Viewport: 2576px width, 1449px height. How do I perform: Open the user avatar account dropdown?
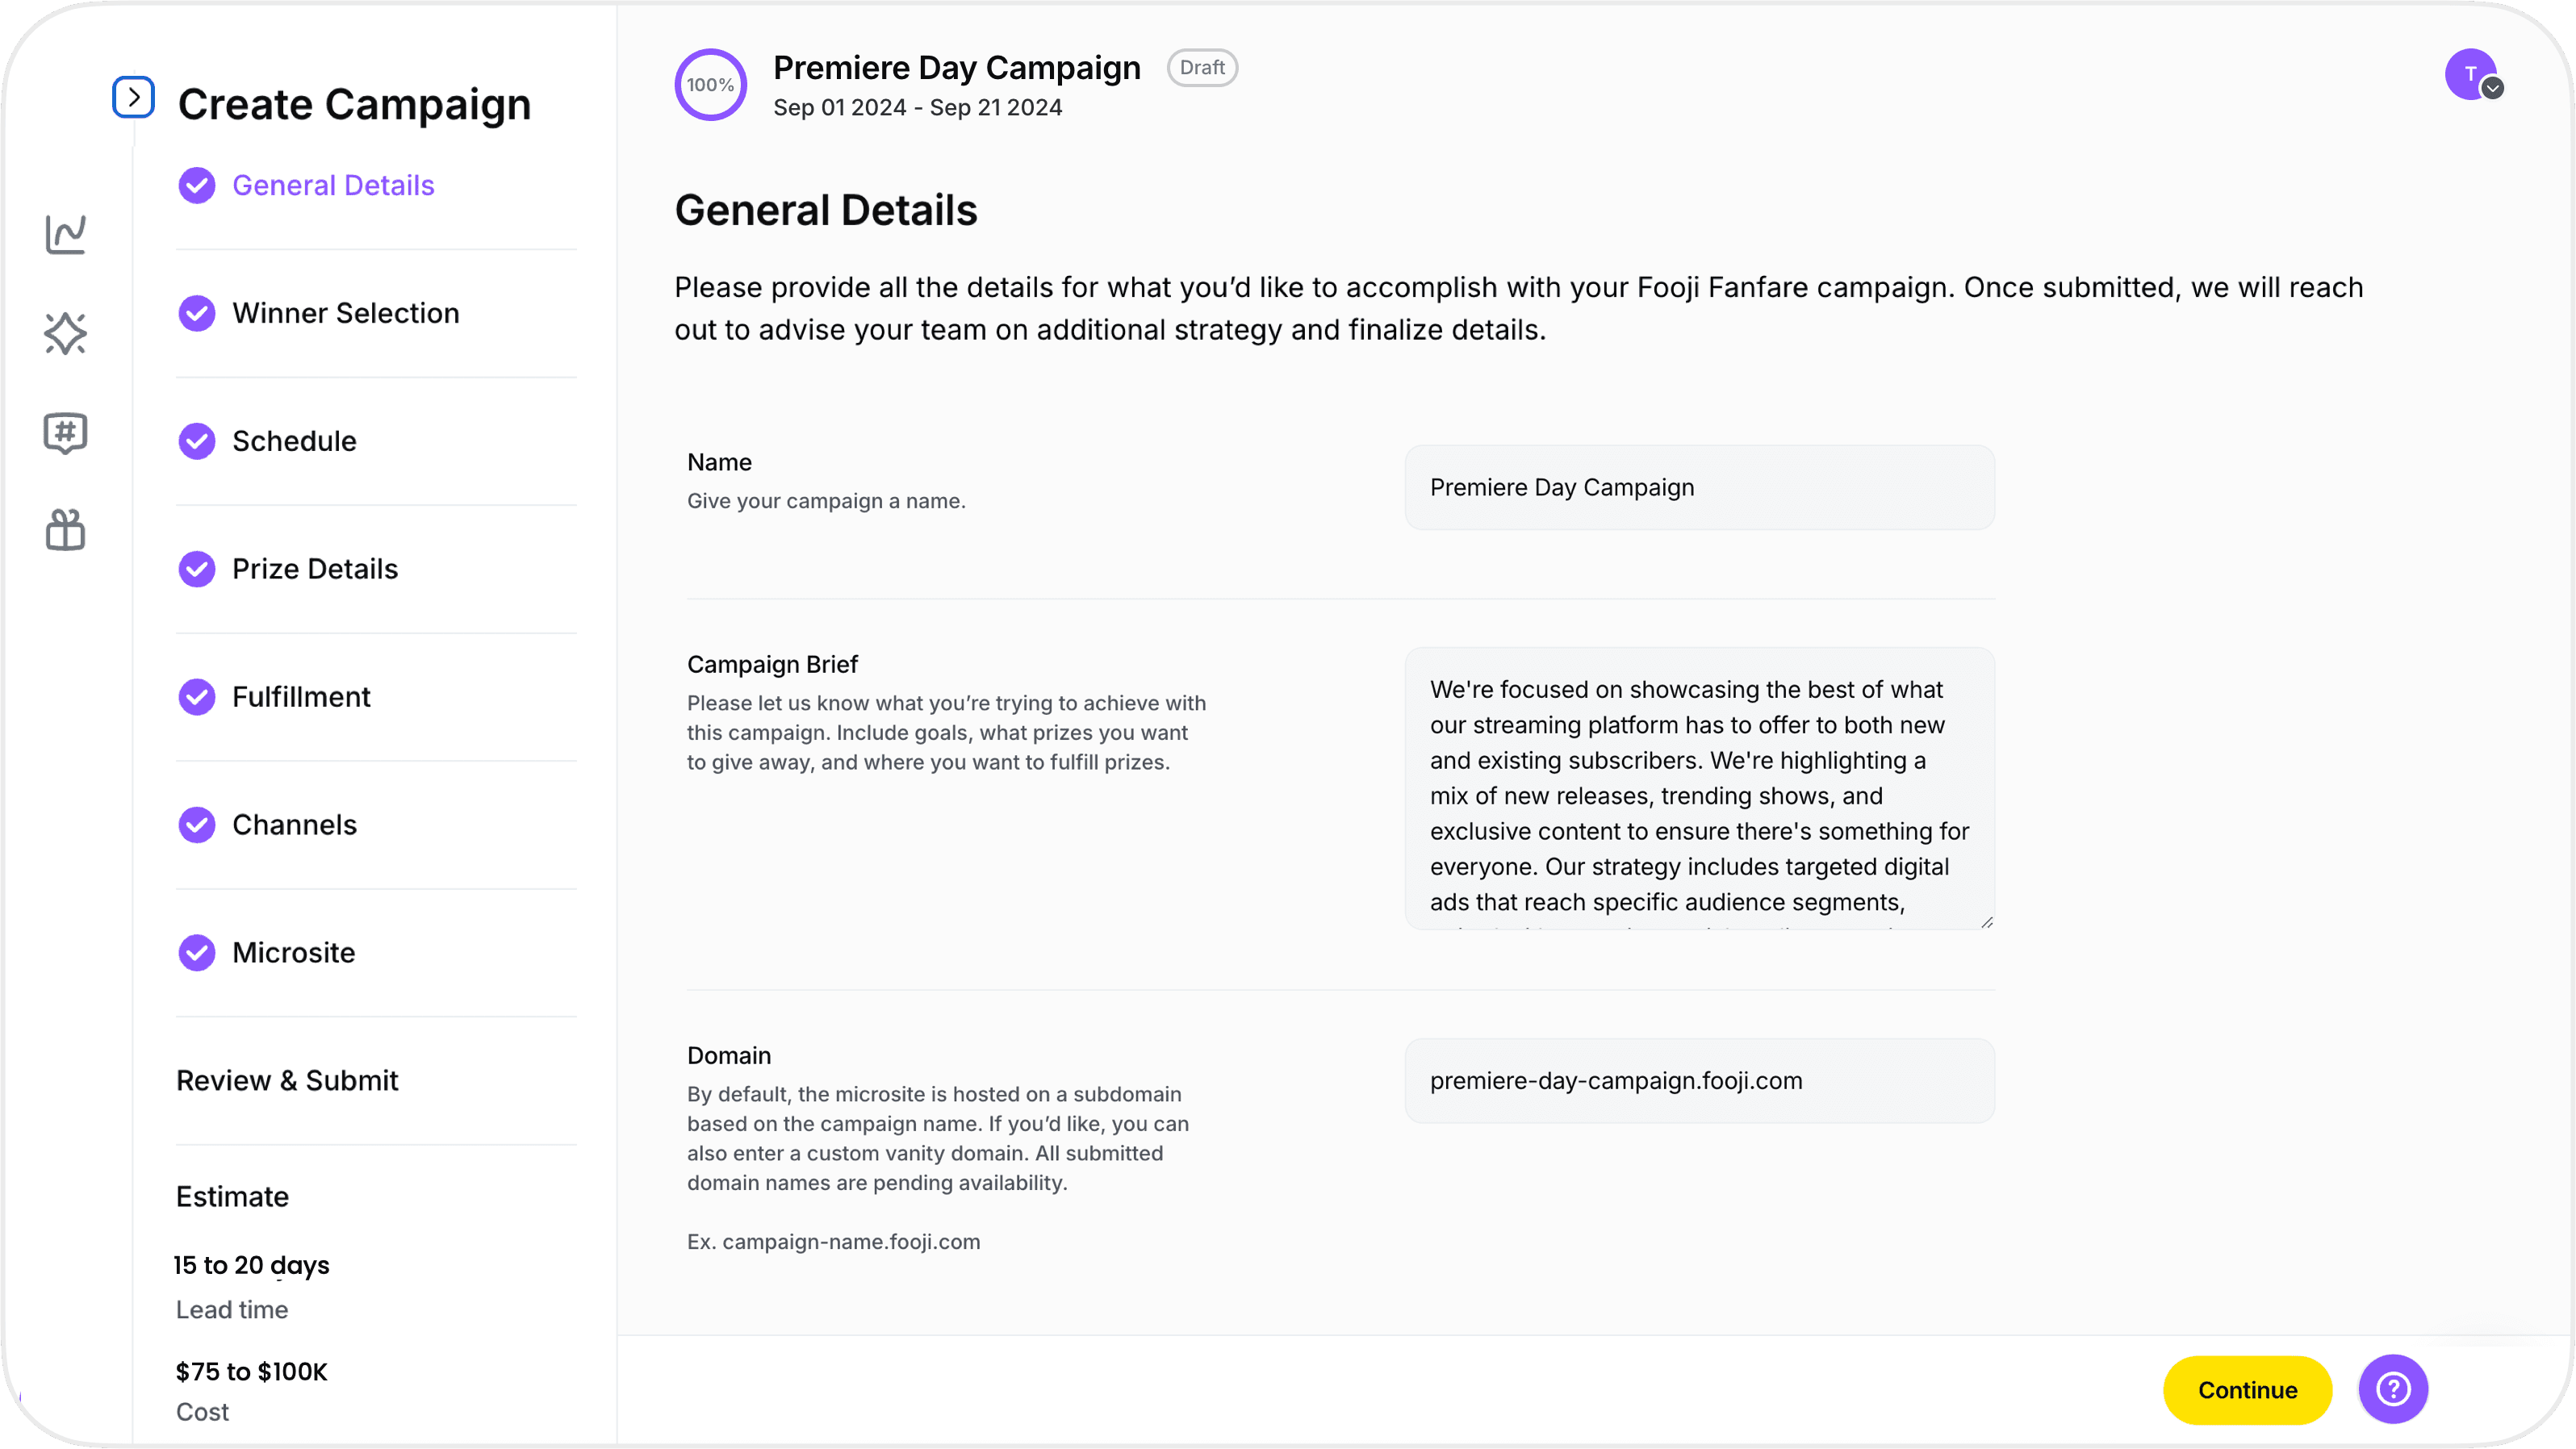2471,75
